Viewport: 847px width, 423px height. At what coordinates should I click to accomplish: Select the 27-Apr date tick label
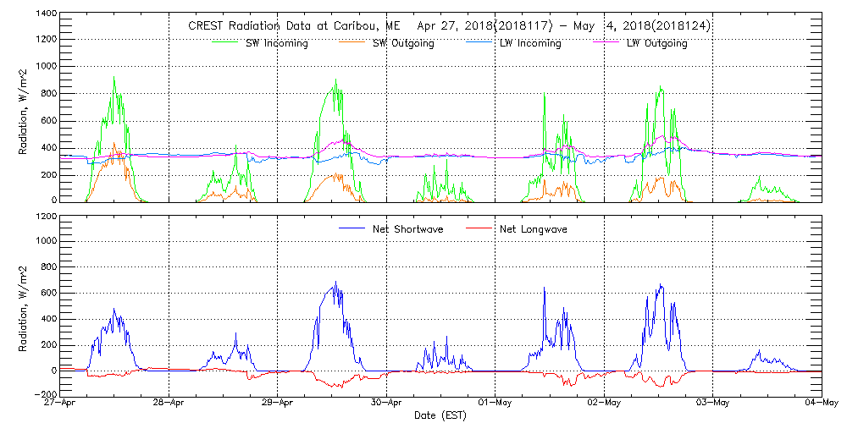[x=61, y=404]
